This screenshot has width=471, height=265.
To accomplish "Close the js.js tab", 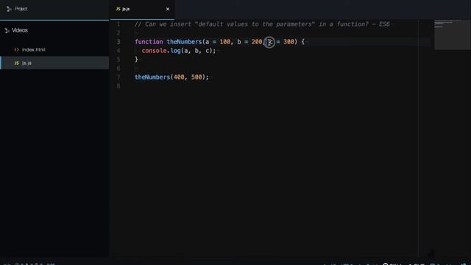I will (168, 9).
